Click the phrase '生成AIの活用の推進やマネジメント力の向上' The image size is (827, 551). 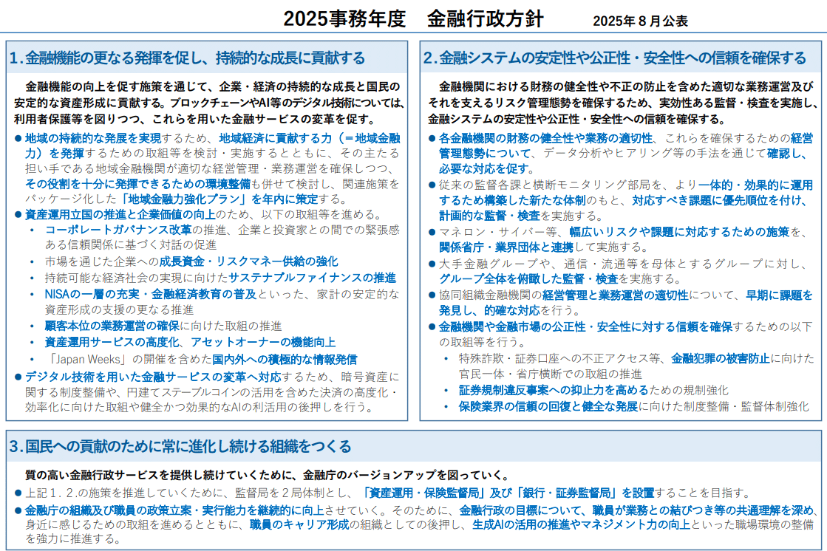point(581,524)
